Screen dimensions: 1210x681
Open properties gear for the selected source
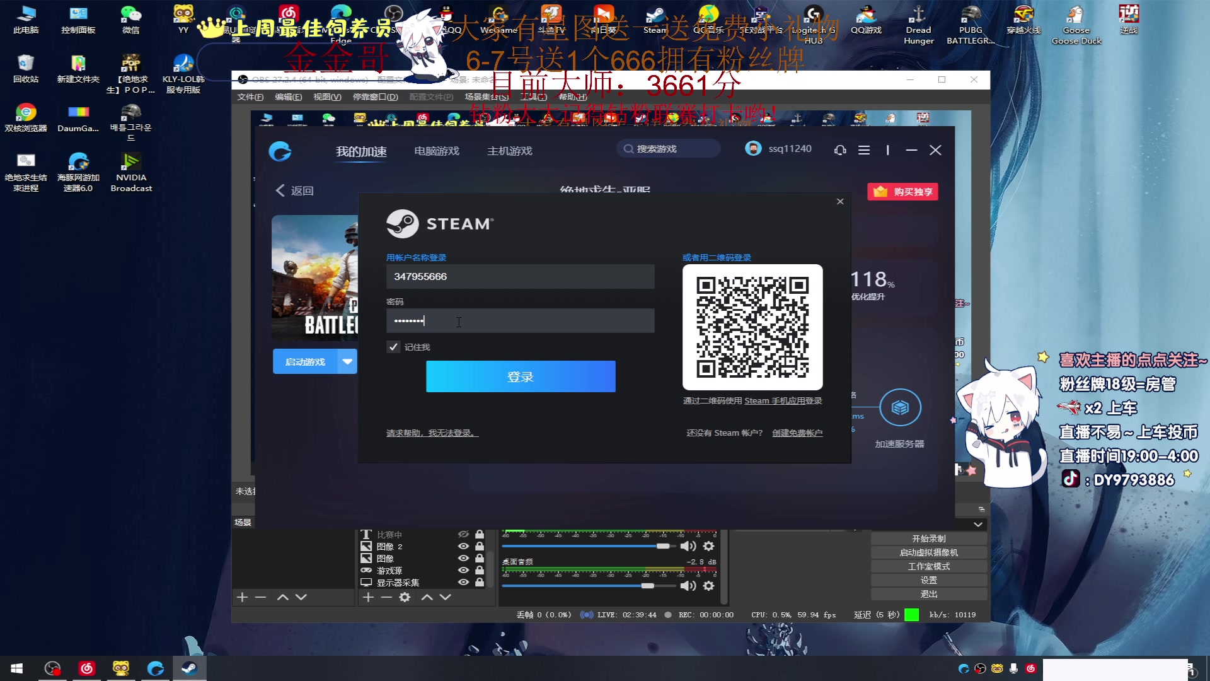[x=404, y=597]
